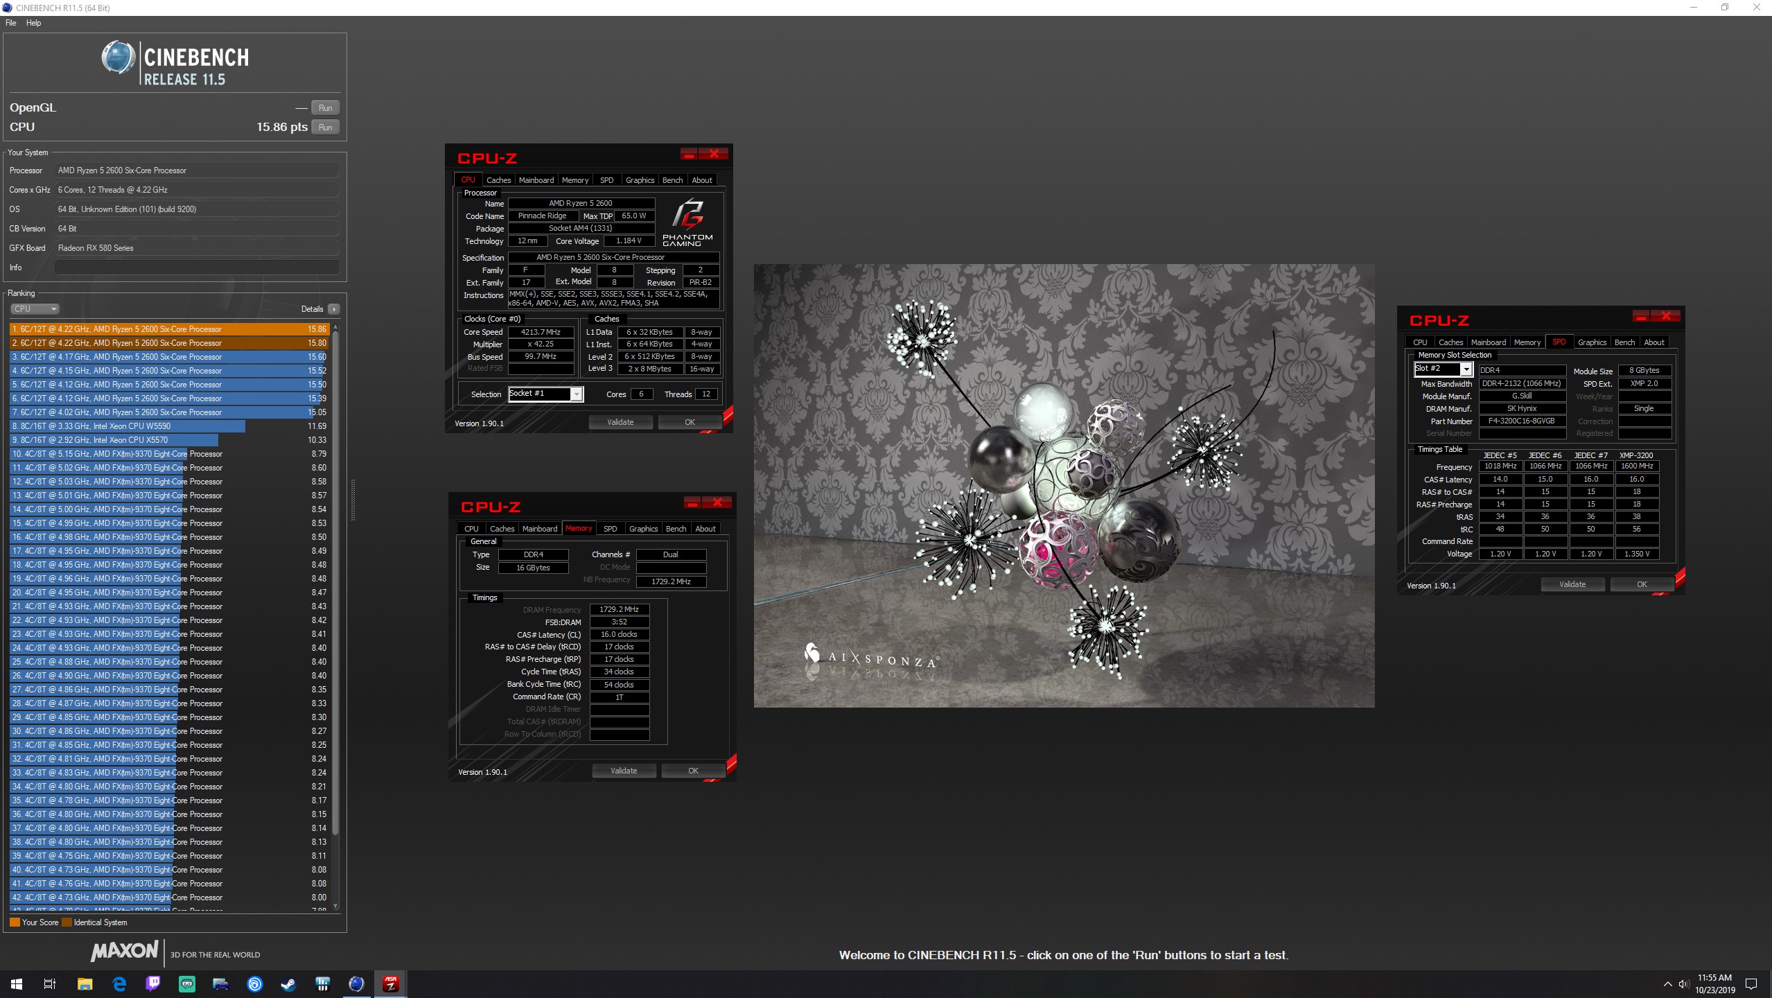Select ranking row 8 Intel Xeon W5590

point(169,426)
